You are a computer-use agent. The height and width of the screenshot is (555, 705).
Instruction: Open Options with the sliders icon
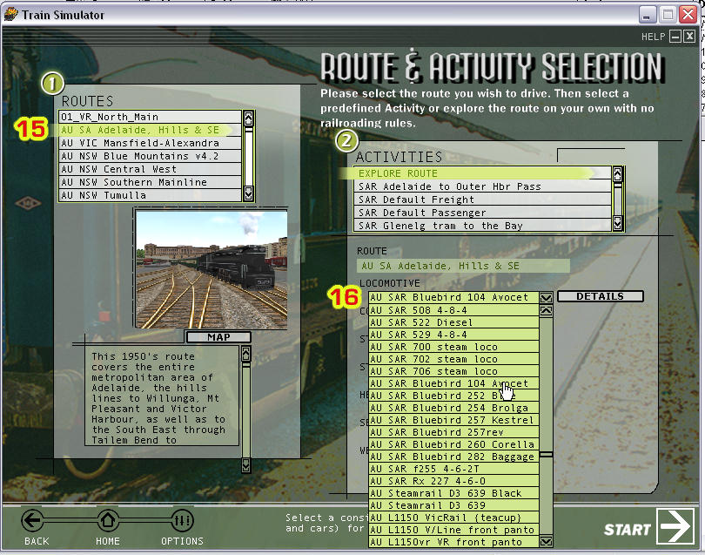[x=182, y=521]
